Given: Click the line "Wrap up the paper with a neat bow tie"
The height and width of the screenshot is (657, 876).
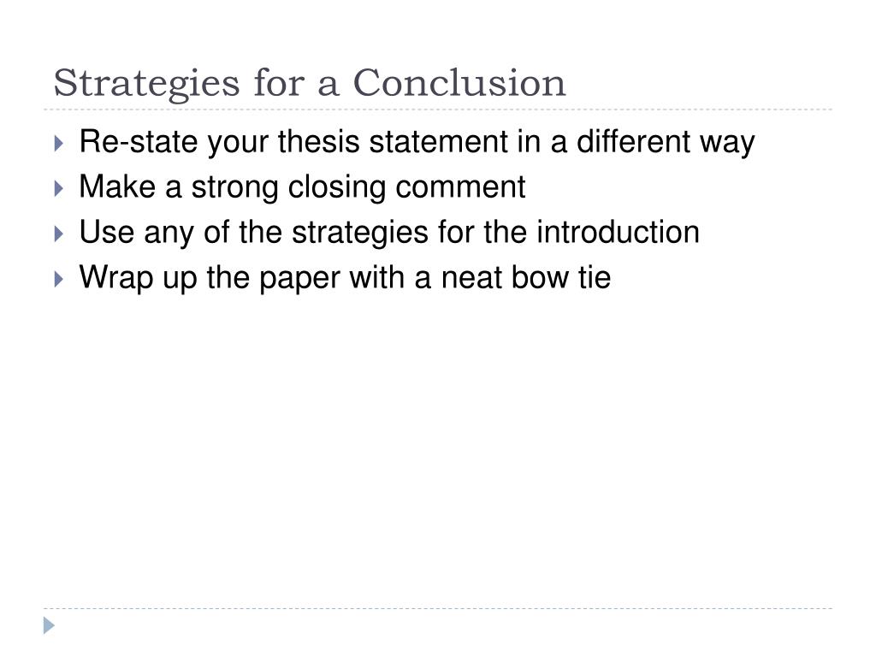Looking at the screenshot, I should coord(346,278).
